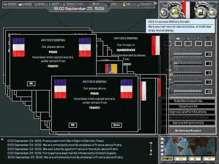Click the manpower soldier icon showing 780
This screenshot has height=164, width=219.
click(108, 4)
